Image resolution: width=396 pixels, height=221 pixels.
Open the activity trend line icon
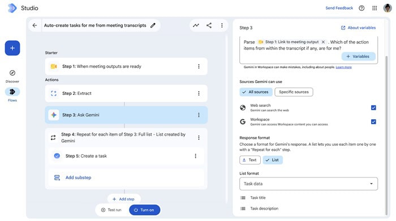(196, 25)
